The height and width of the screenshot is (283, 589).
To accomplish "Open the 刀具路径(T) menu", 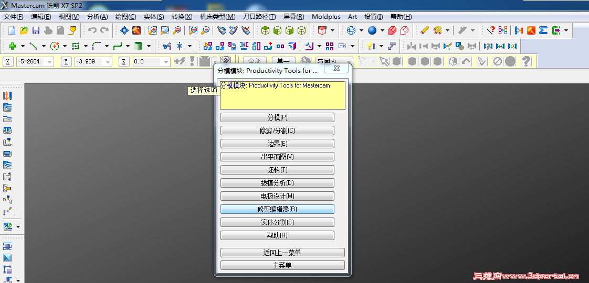I will (x=259, y=16).
